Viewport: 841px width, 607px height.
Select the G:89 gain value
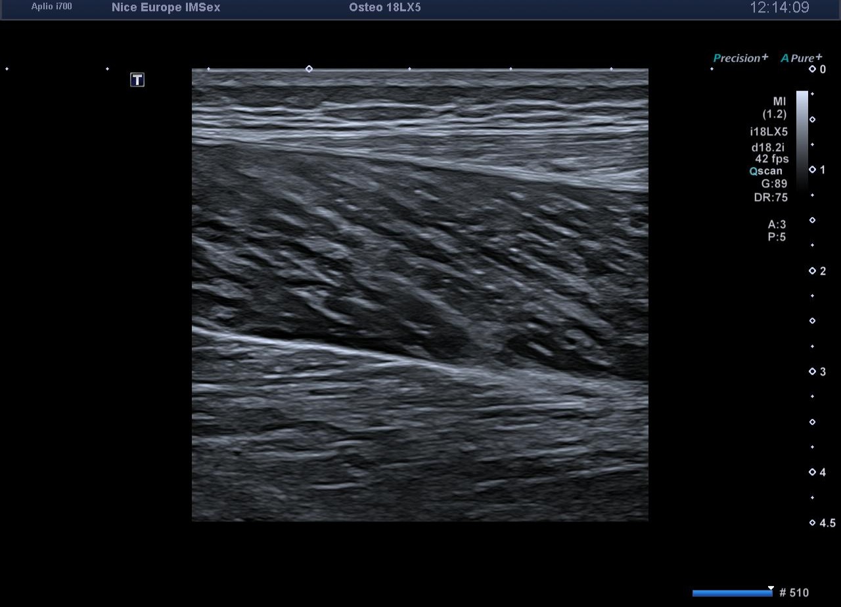tap(774, 184)
